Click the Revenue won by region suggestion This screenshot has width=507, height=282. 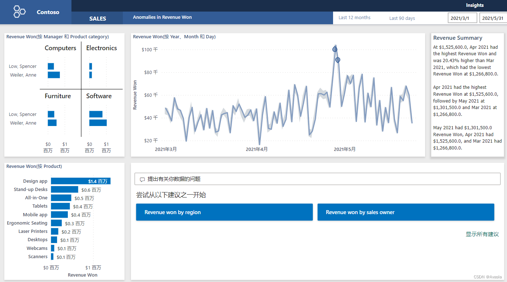click(x=224, y=212)
